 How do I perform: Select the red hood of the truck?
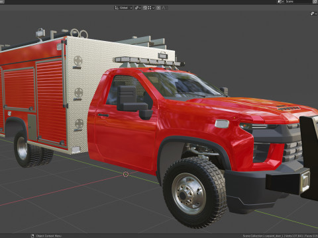pyautogui.click(x=250, y=108)
